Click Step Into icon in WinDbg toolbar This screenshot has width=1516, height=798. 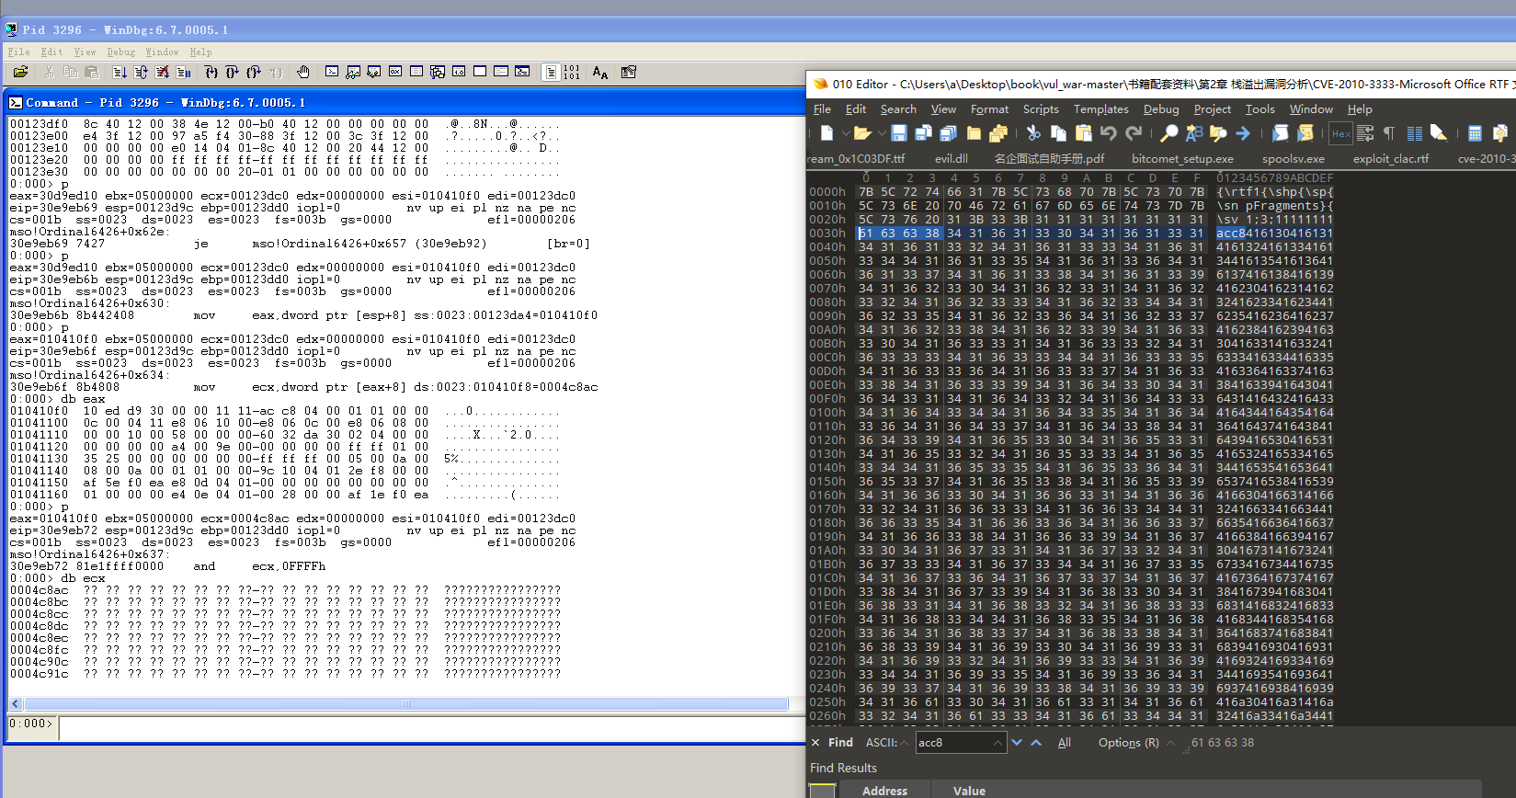point(211,72)
